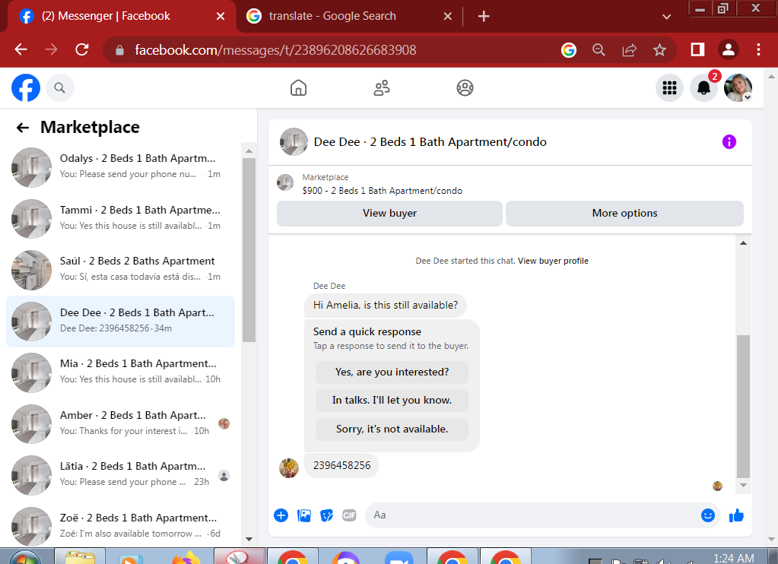
Task: Click the $900 Marketplace listing link
Action: (x=382, y=191)
